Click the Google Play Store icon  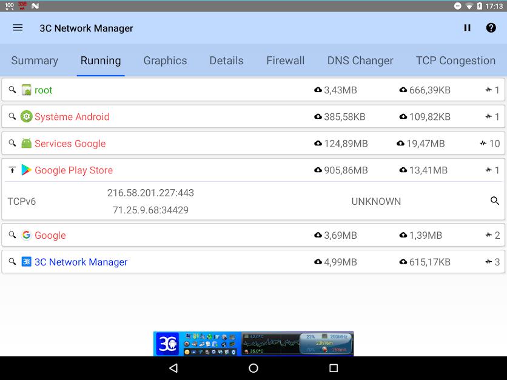tap(27, 170)
